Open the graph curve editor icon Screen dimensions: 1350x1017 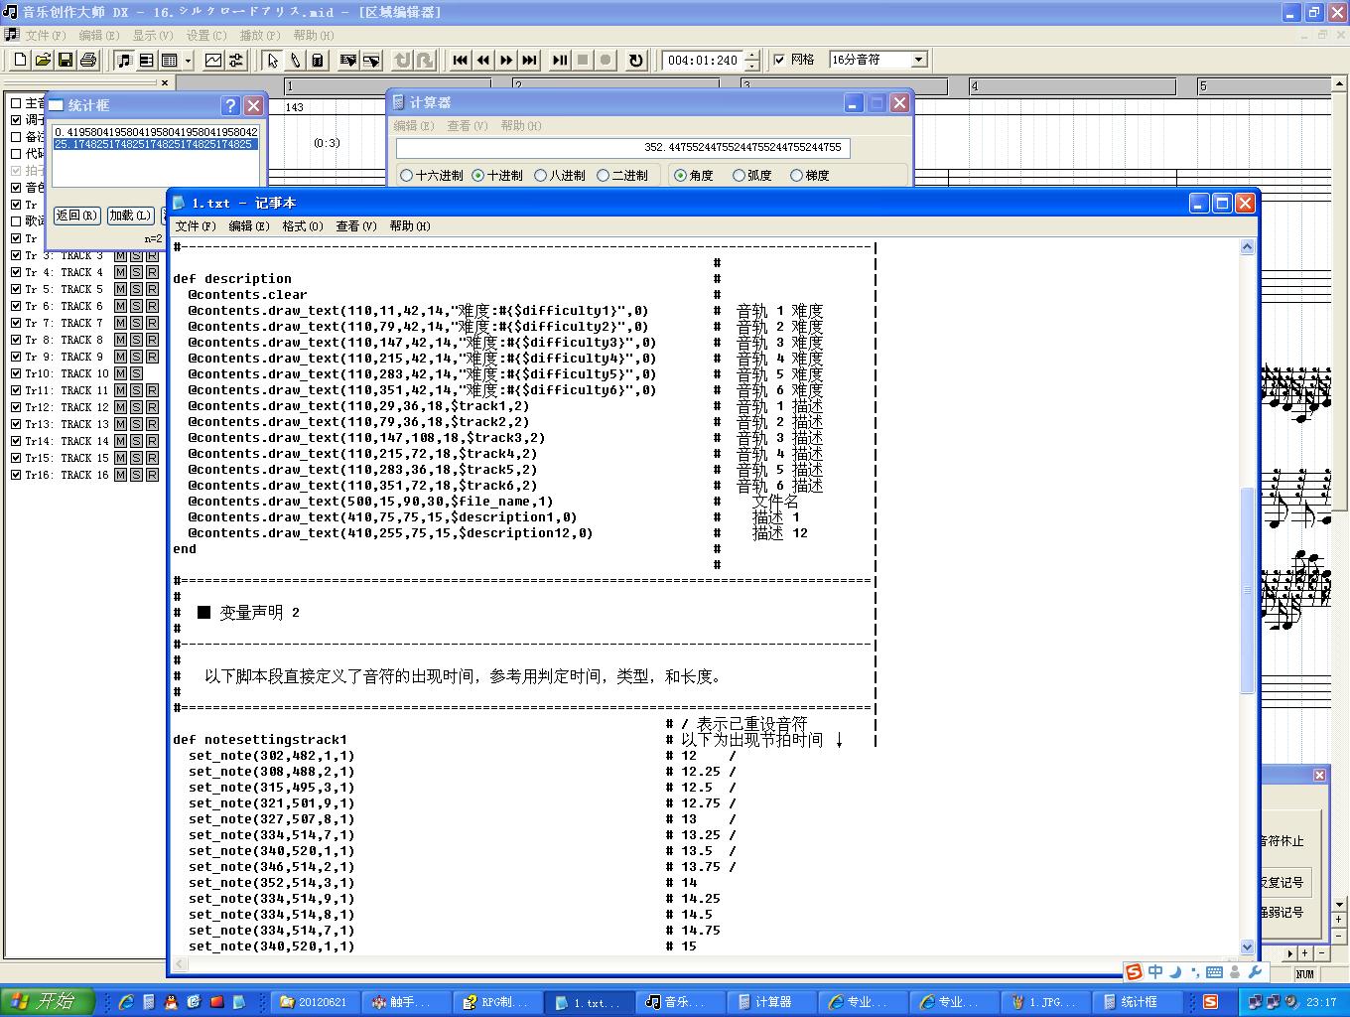pyautogui.click(x=213, y=61)
